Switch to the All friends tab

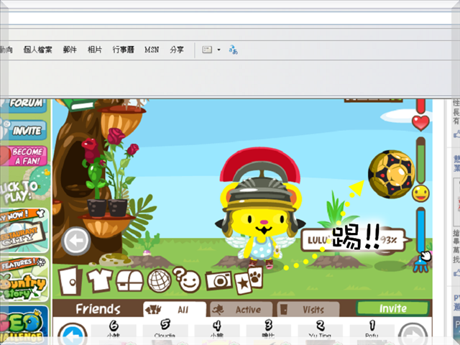(x=175, y=309)
